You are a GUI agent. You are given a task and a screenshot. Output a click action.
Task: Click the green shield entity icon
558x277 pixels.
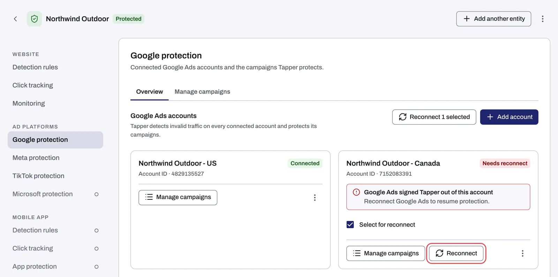tap(34, 19)
